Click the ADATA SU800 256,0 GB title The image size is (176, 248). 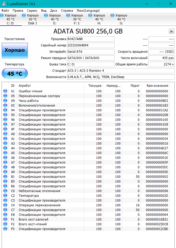pyautogui.click(x=88, y=31)
